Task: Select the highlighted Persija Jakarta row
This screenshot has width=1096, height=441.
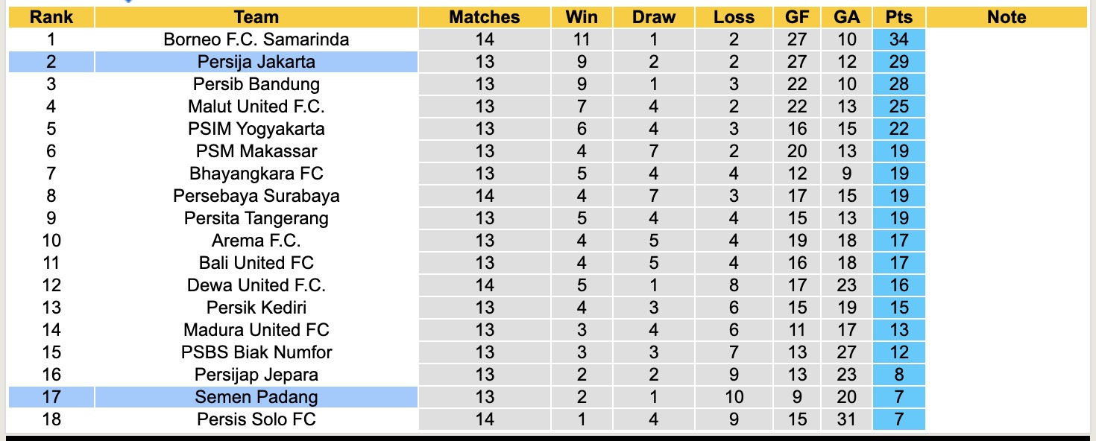Action: point(256,62)
